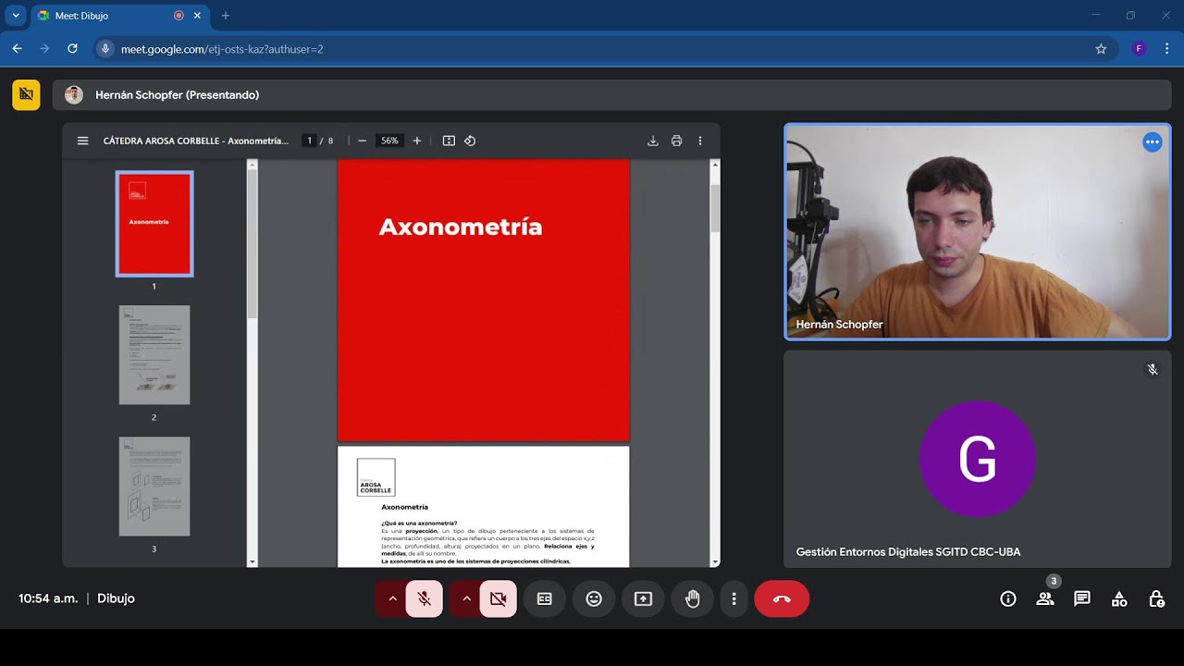The height and width of the screenshot is (666, 1184).
Task: Download the PDF document
Action: (653, 141)
